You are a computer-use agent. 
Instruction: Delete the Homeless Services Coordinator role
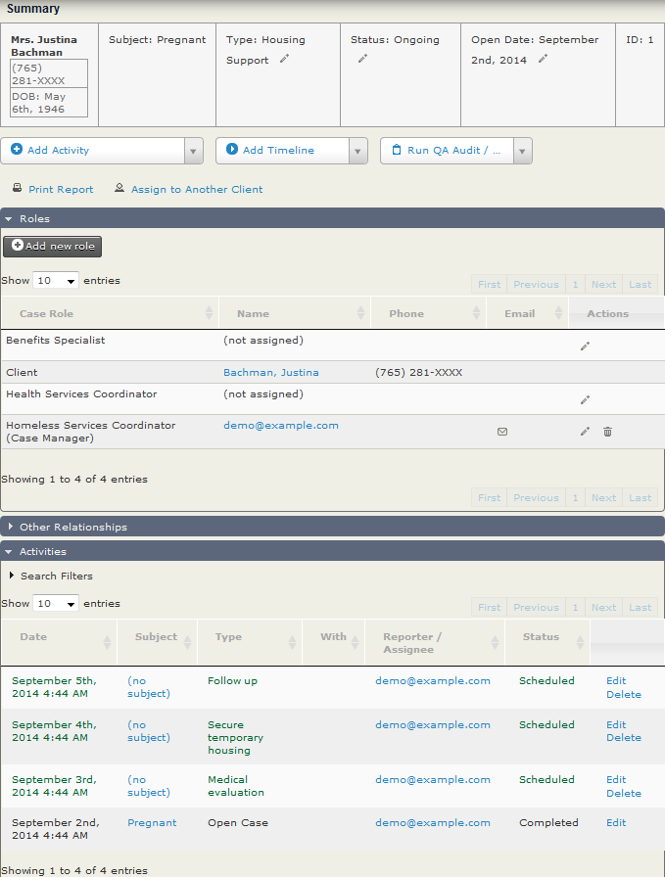pos(607,432)
